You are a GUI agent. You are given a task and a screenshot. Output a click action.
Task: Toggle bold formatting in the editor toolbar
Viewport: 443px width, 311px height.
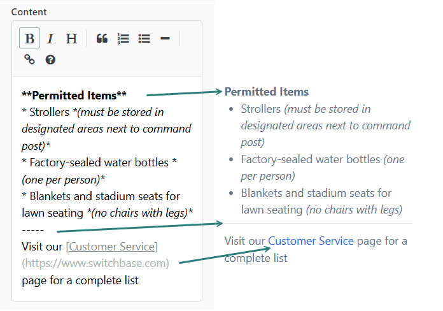[29, 38]
